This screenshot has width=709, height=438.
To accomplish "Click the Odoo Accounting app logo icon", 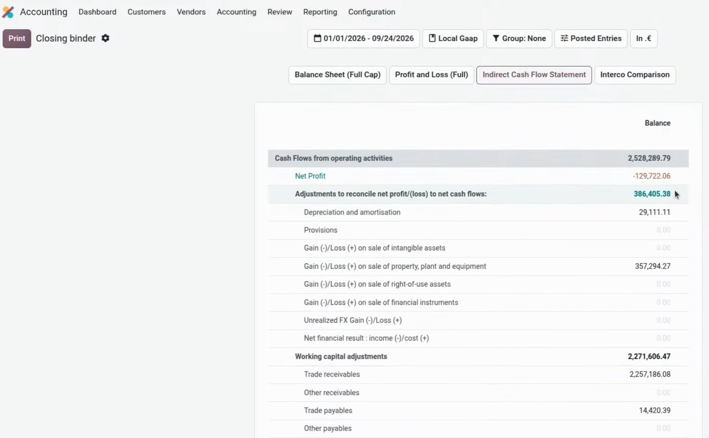I will pos(8,12).
